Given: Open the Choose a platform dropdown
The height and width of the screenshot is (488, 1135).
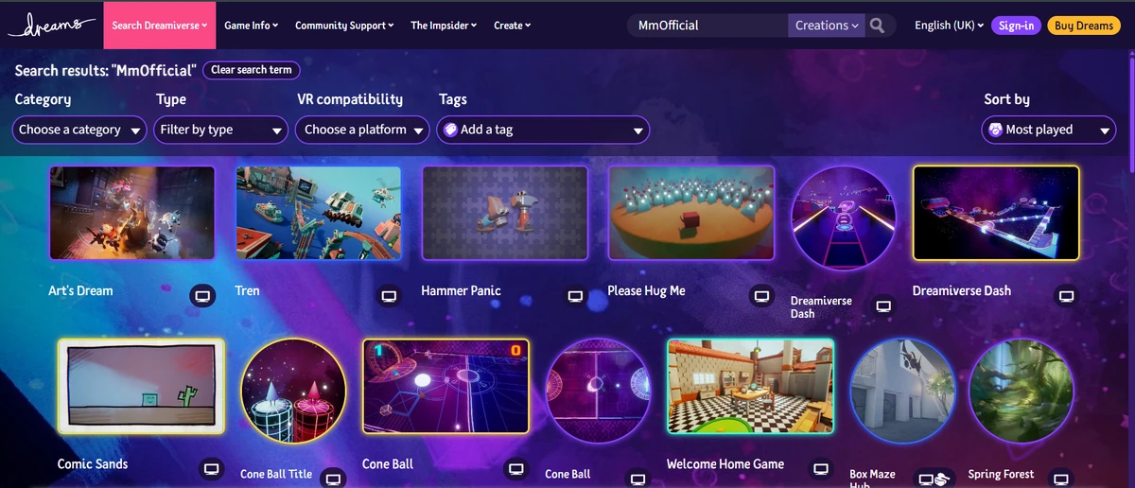Looking at the screenshot, I should click(x=362, y=130).
